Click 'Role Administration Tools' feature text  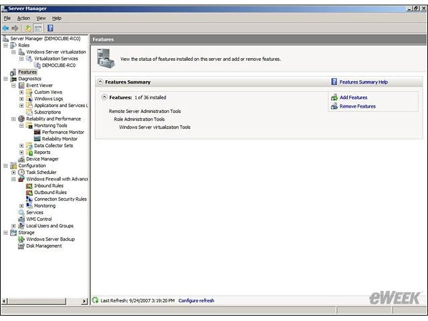pyautogui.click(x=139, y=119)
